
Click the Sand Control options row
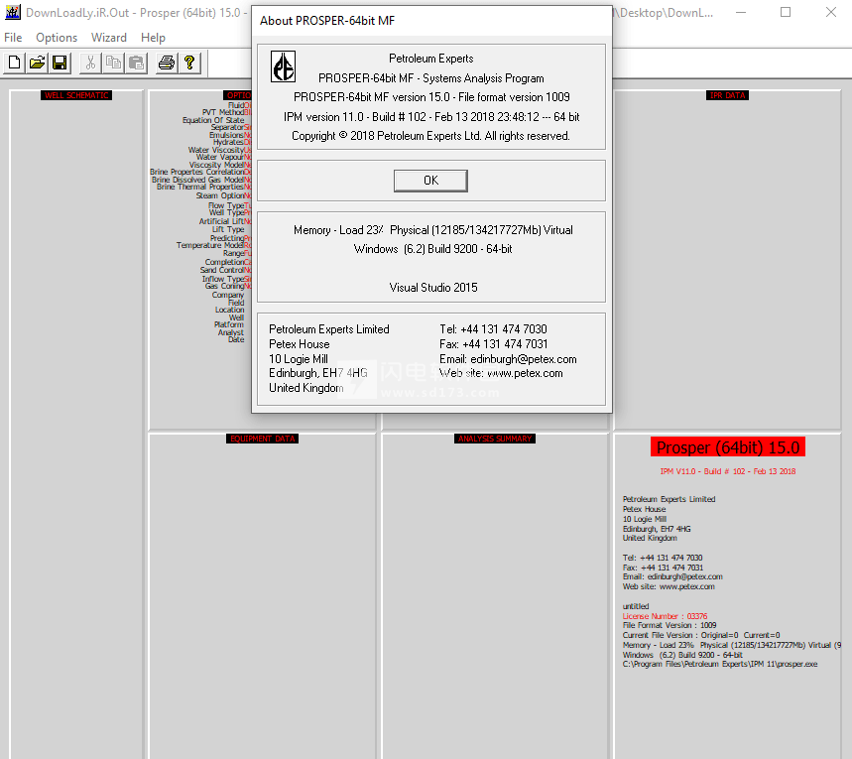pos(225,270)
